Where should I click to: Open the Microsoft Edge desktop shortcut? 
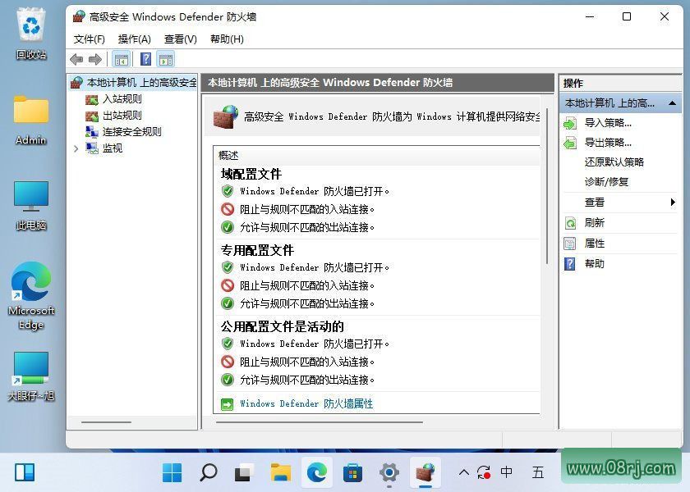(x=31, y=295)
